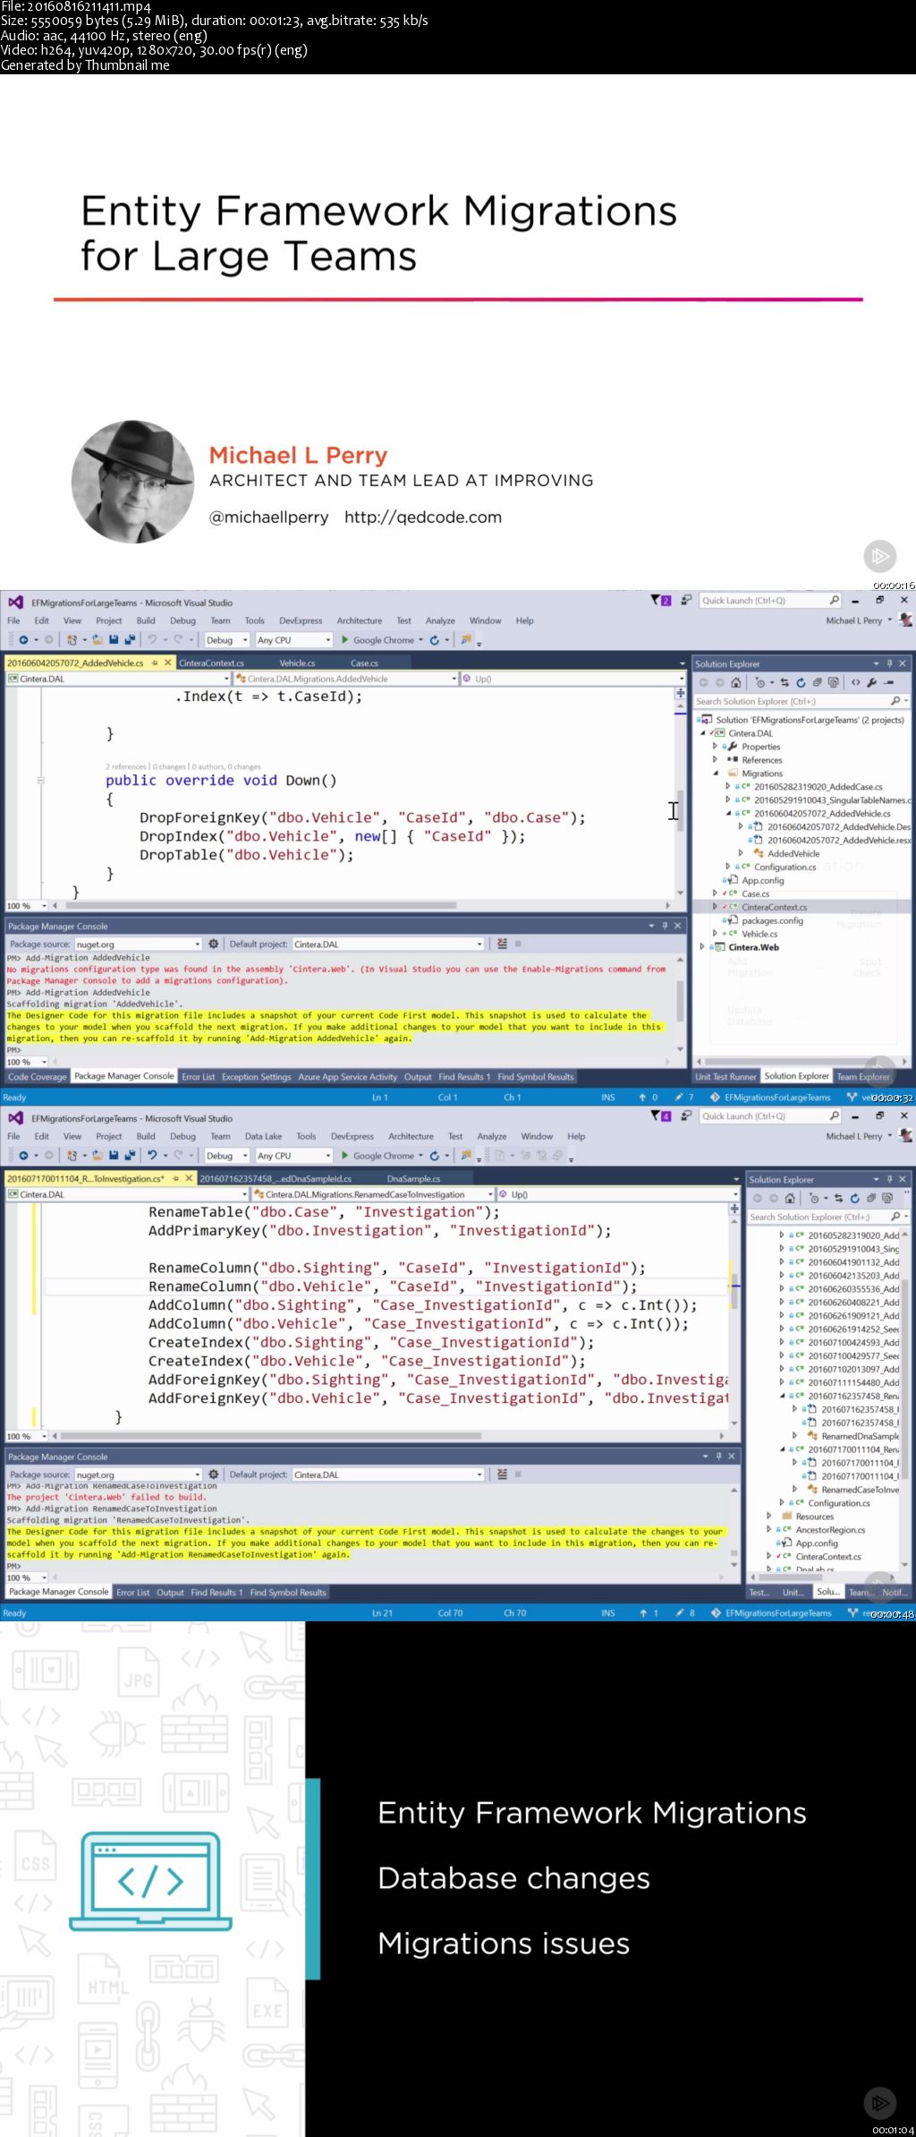Click Quick Launch search box in AddedVehicle window

(770, 601)
